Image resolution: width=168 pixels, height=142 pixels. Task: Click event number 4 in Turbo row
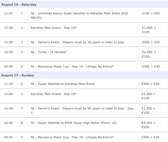[x=22, y=52]
